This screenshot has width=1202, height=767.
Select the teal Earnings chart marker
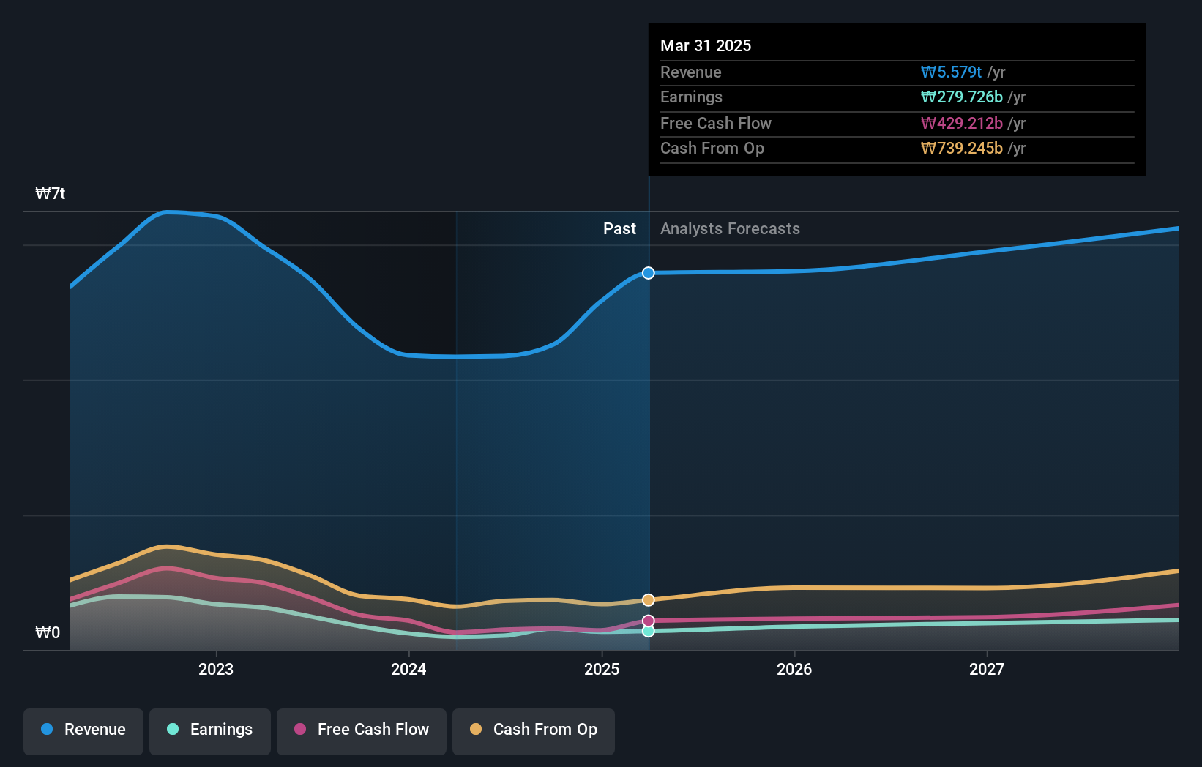tap(648, 632)
